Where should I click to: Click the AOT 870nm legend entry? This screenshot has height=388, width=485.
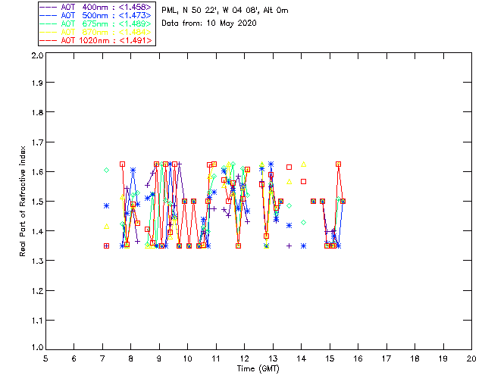pos(95,32)
